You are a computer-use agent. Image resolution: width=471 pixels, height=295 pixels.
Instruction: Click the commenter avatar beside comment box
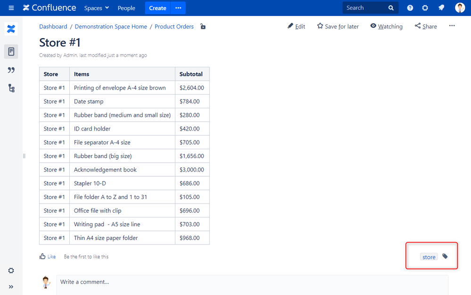46,282
